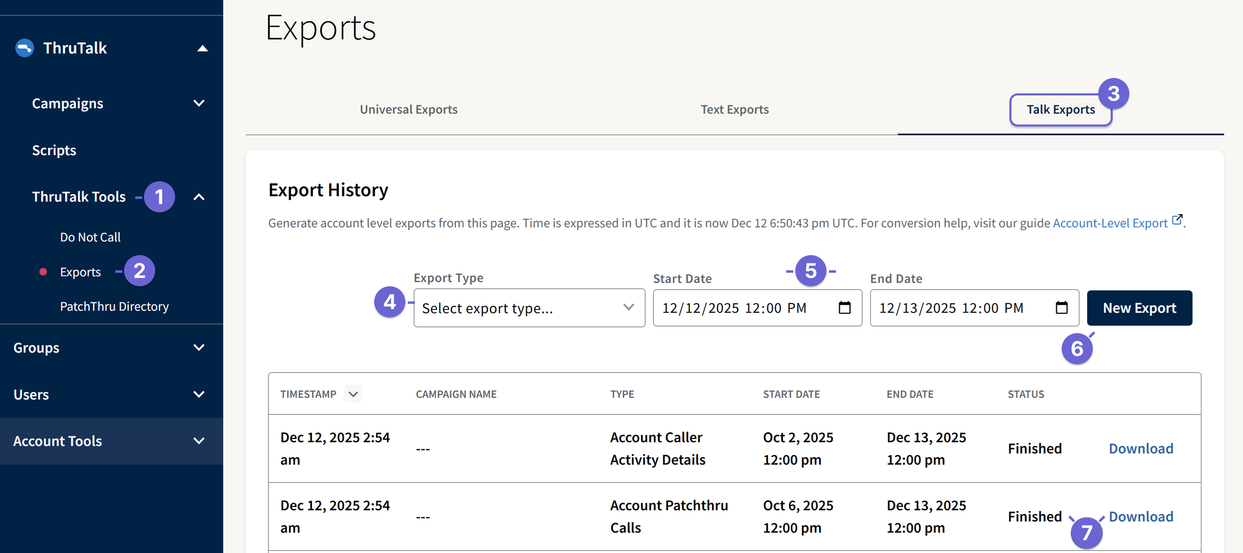Select Scripts in the sidebar
Viewport: 1243px width, 553px height.
[x=54, y=150]
